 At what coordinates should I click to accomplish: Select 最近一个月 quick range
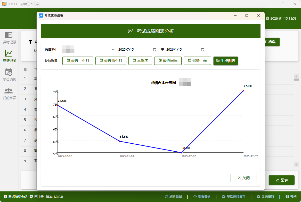coord(78,61)
